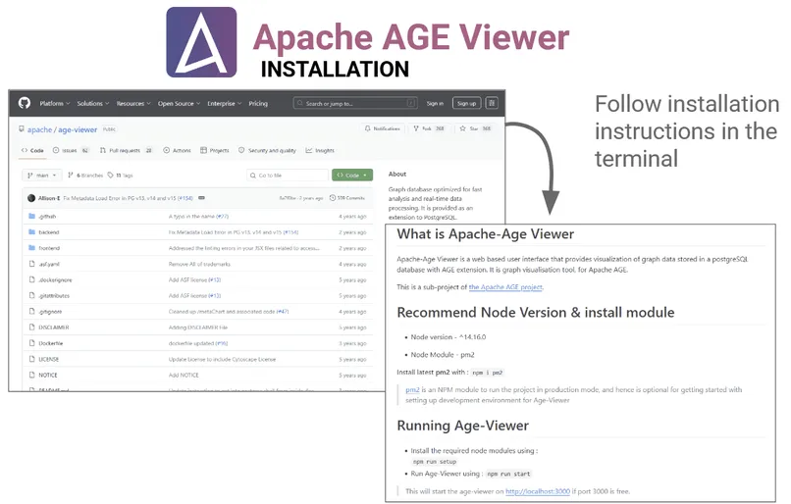This screenshot has height=504, width=791.
Task: View the 11 Tags link
Action: coord(120,176)
